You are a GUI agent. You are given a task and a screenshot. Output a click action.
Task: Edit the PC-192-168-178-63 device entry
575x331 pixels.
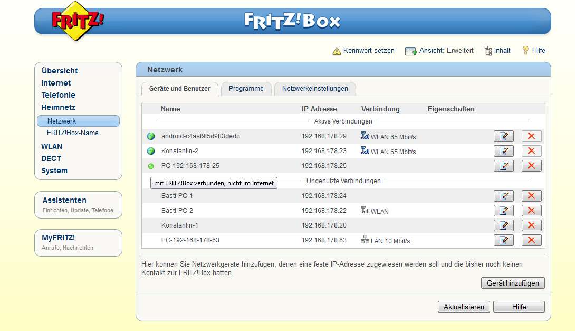pos(503,240)
